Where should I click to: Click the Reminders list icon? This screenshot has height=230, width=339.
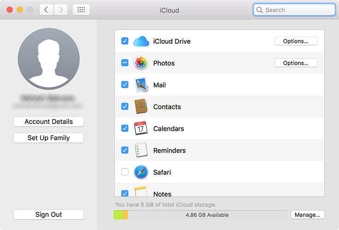coord(141,150)
